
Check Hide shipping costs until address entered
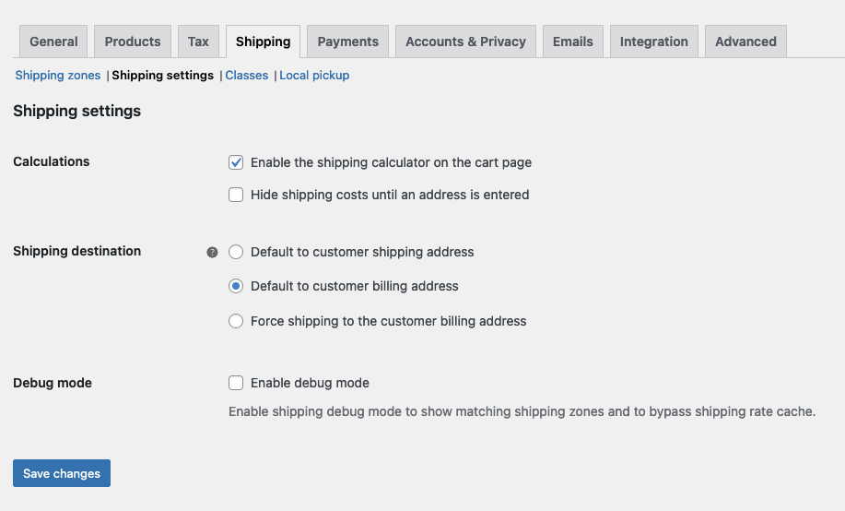(x=236, y=195)
